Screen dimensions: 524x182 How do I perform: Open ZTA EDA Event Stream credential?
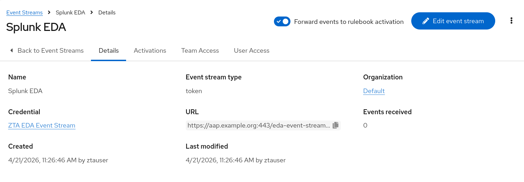coord(42,125)
